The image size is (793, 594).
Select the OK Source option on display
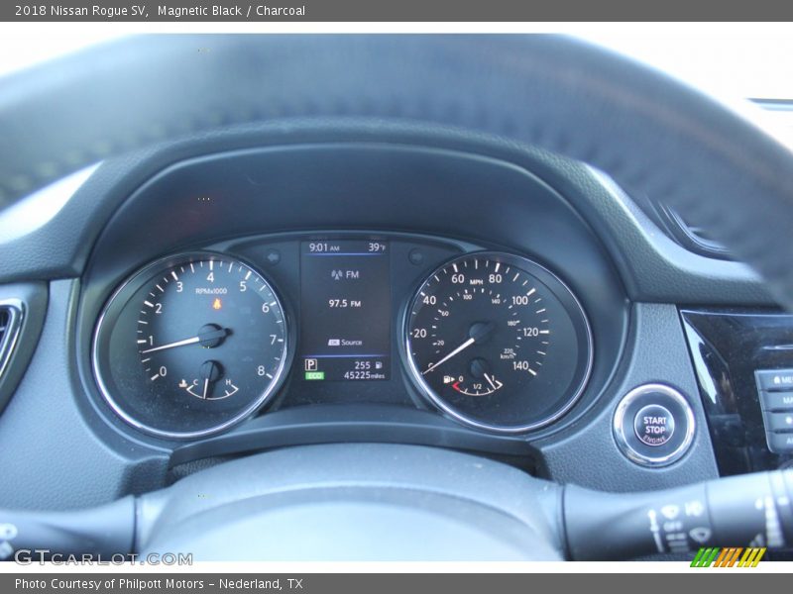pyautogui.click(x=345, y=343)
